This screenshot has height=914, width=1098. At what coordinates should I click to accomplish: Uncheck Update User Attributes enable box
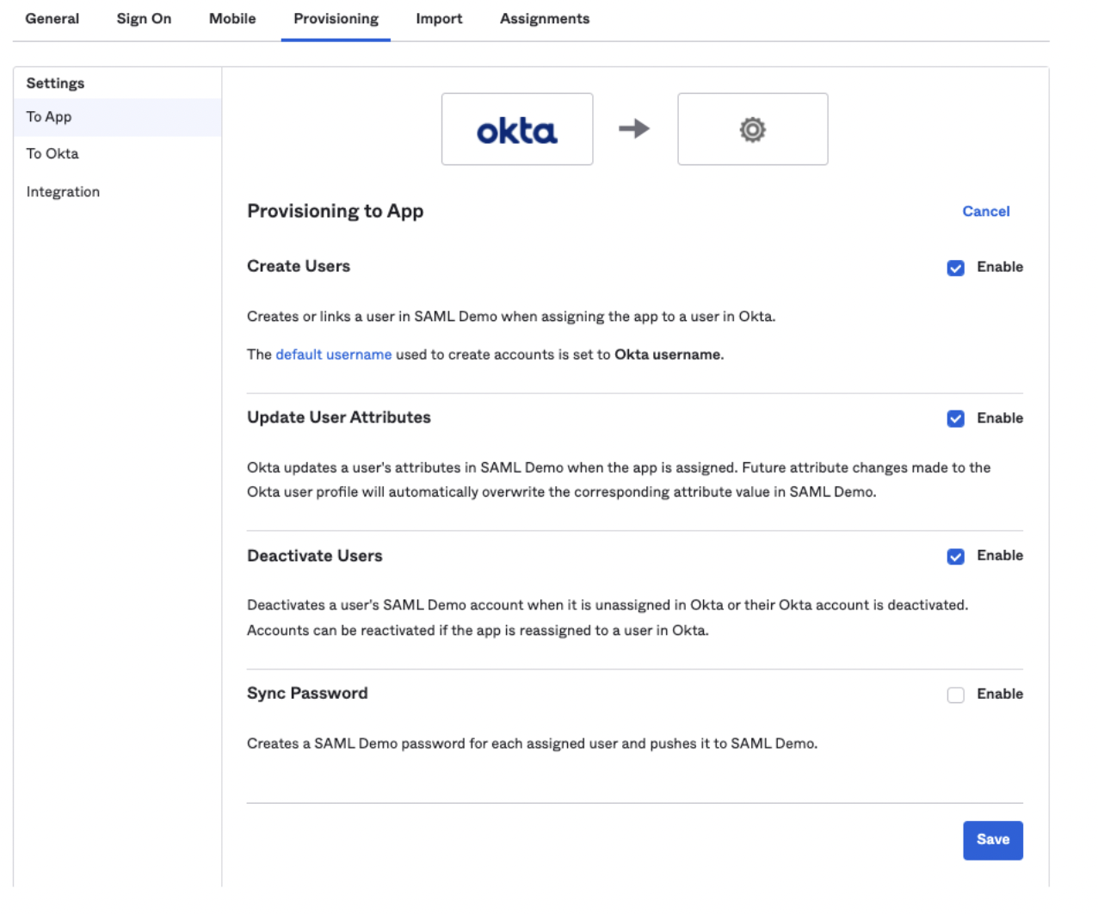click(x=955, y=419)
